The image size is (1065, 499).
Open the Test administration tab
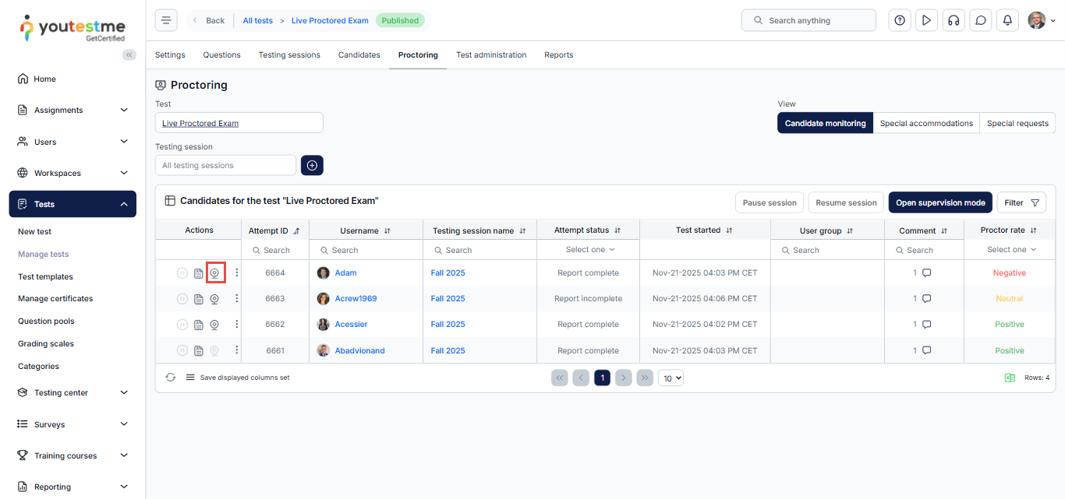click(491, 55)
